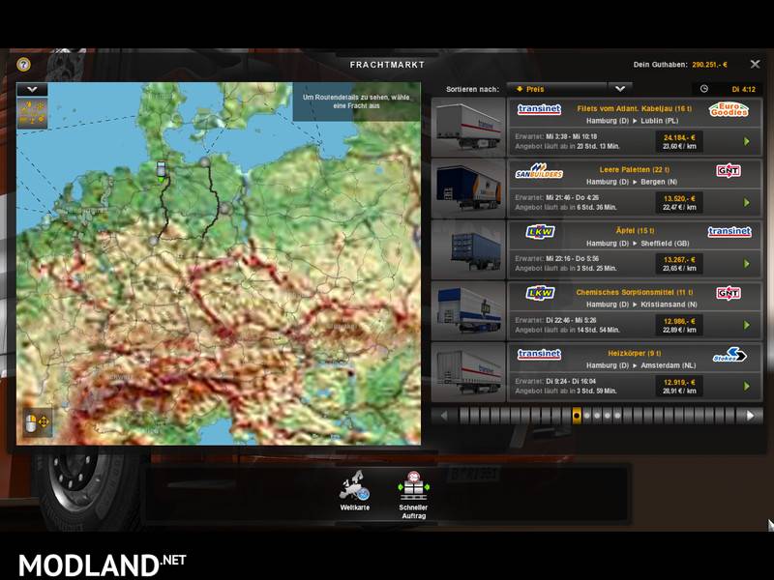Select the blue curtain trailer thumbnail for Bergen

click(468, 188)
